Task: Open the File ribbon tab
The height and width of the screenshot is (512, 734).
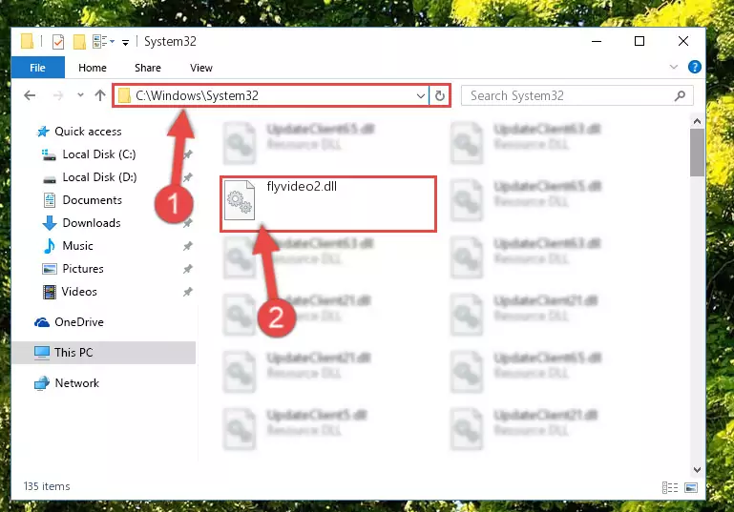Action: point(37,68)
